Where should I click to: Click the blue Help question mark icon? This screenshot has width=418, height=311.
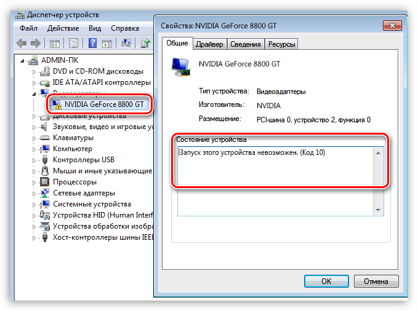tap(92, 43)
